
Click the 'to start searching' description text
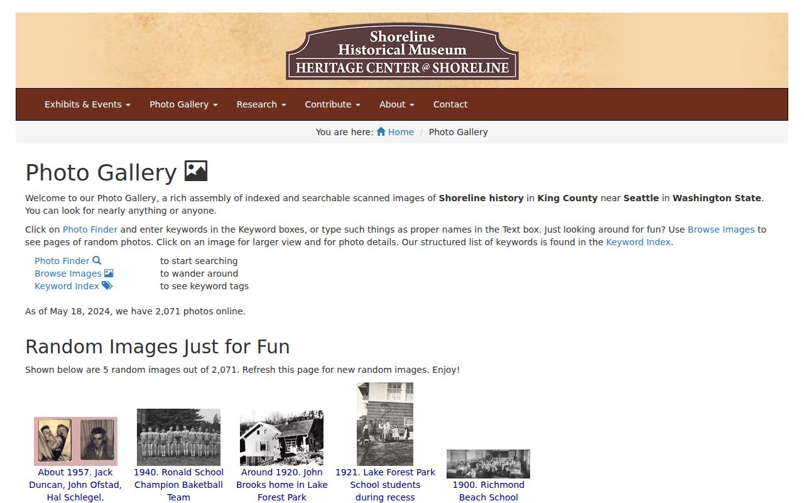199,261
